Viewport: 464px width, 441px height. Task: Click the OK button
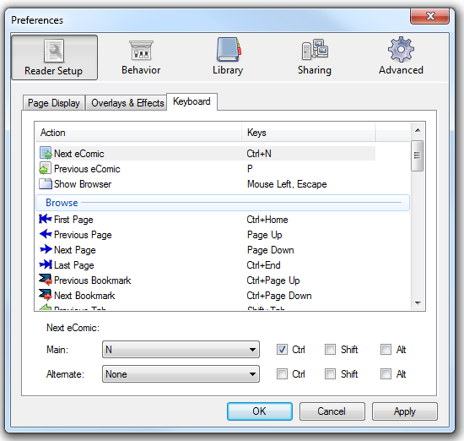(x=260, y=411)
